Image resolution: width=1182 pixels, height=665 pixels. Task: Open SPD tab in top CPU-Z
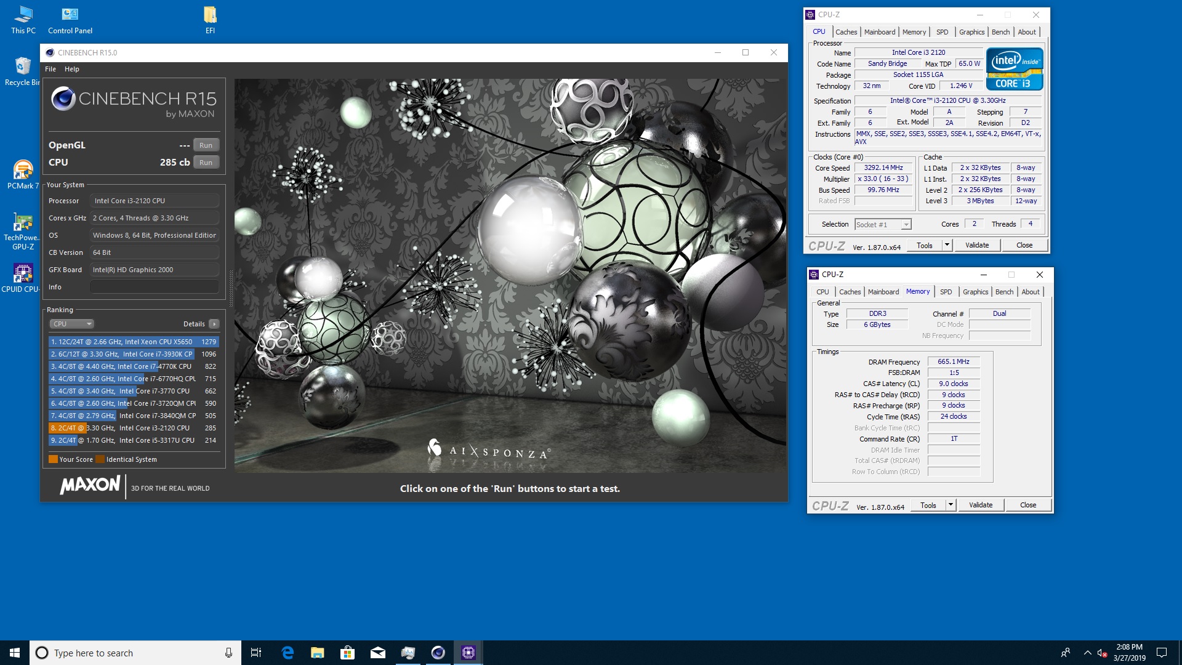(x=942, y=32)
